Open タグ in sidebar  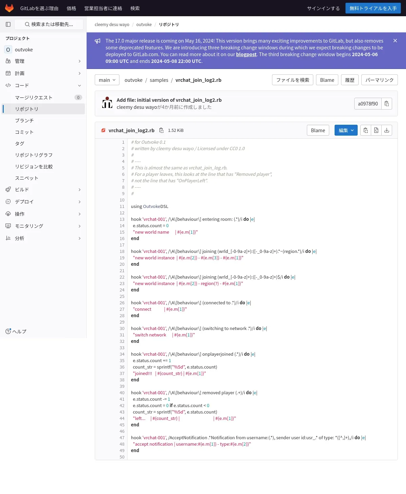click(x=43, y=144)
